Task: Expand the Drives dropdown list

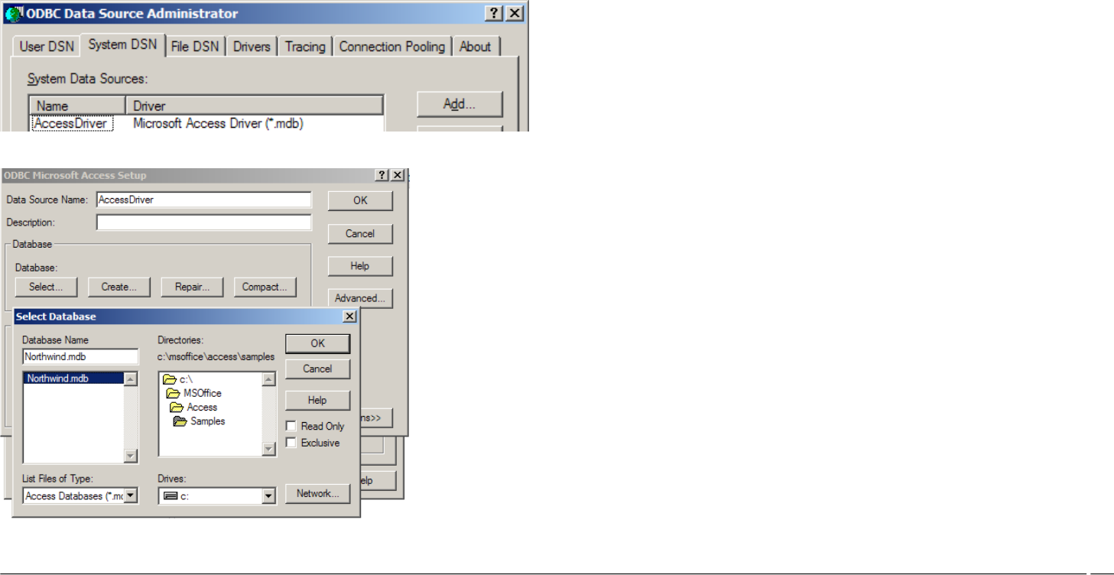Action: coord(268,496)
